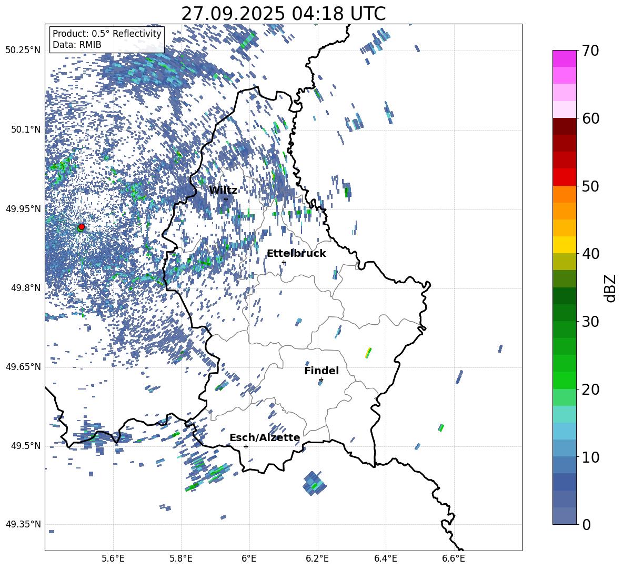This screenshot has width=623, height=569.
Task: Pick the magenta 70 dBZ color band
Action: [x=564, y=58]
